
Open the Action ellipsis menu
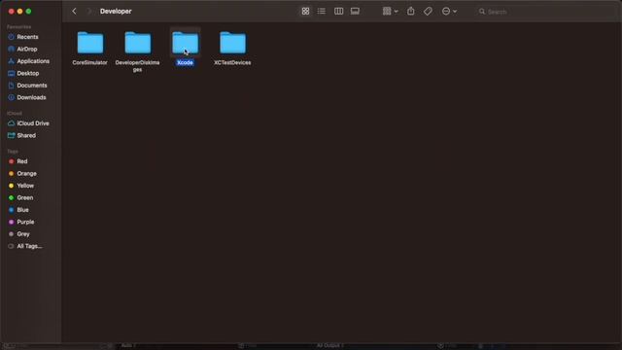(449, 12)
